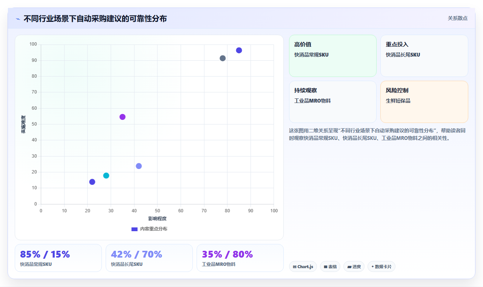Image resolution: width=483 pixels, height=287 pixels.
Task: Click the y-axis label 实施难度
Action: coord(23,124)
